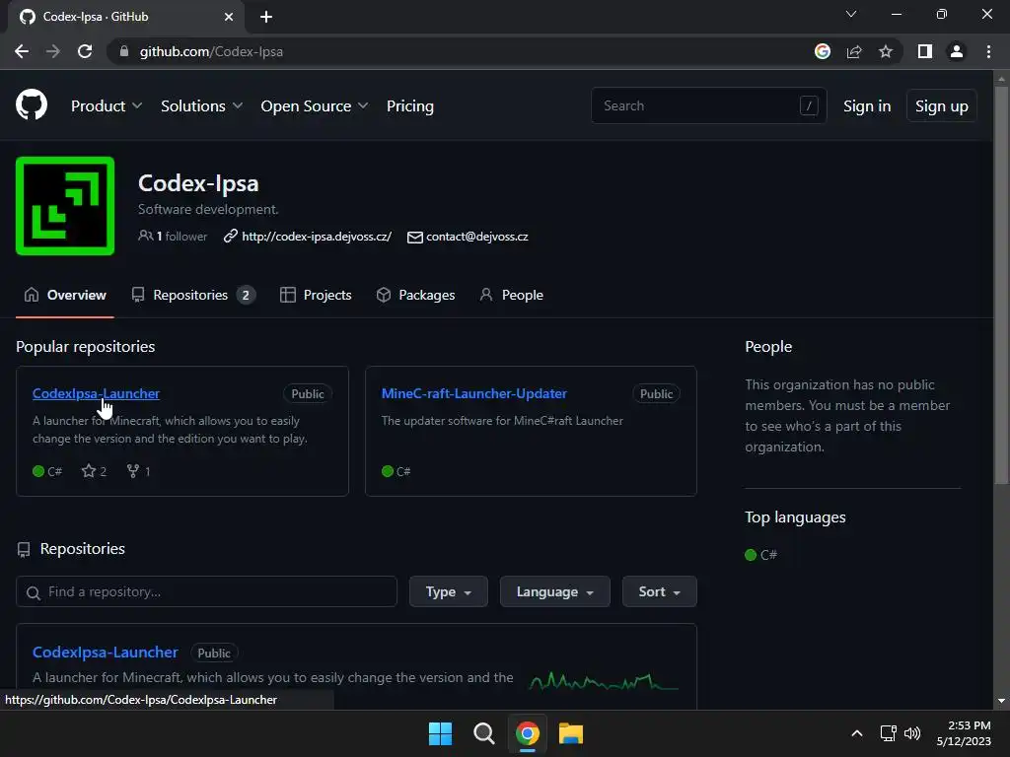Viewport: 1010px width, 757px height.
Task: Click the share page icon in the toolbar
Action: coord(854,51)
